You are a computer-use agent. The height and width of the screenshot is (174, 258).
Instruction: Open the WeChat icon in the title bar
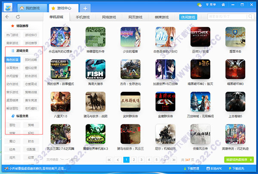click(x=200, y=5)
